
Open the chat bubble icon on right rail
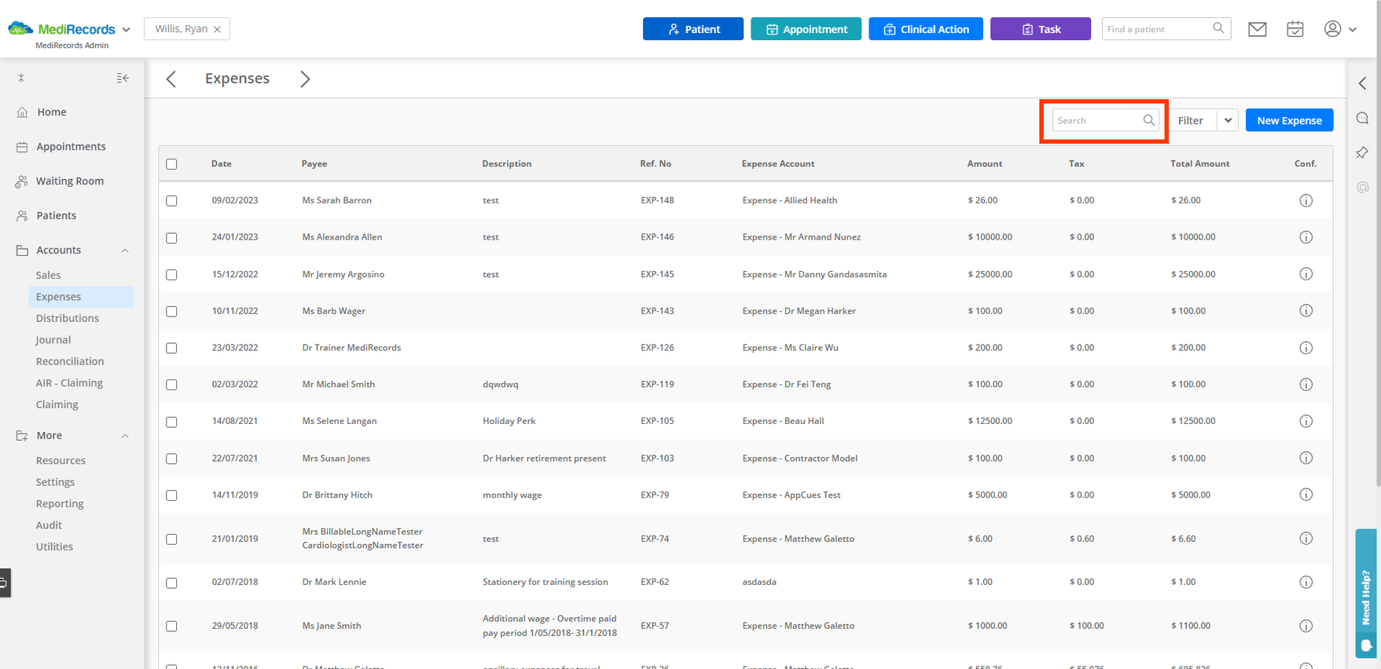[x=1362, y=118]
